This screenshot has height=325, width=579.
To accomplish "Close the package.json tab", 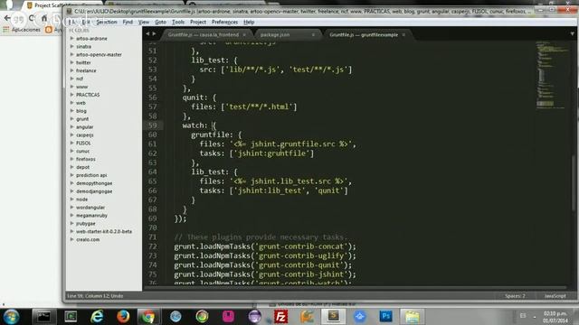I will tap(313, 34).
